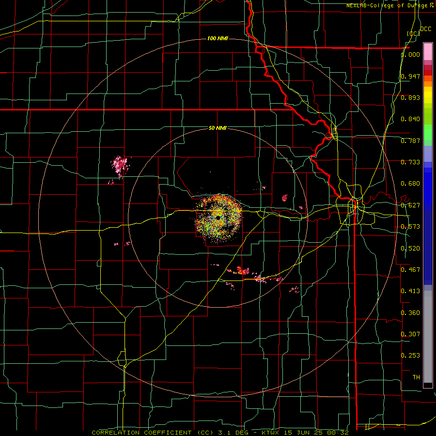The height and width of the screenshot is (436, 436).
Task: Select the 0.413 value on the color scale
Action: click(410, 291)
